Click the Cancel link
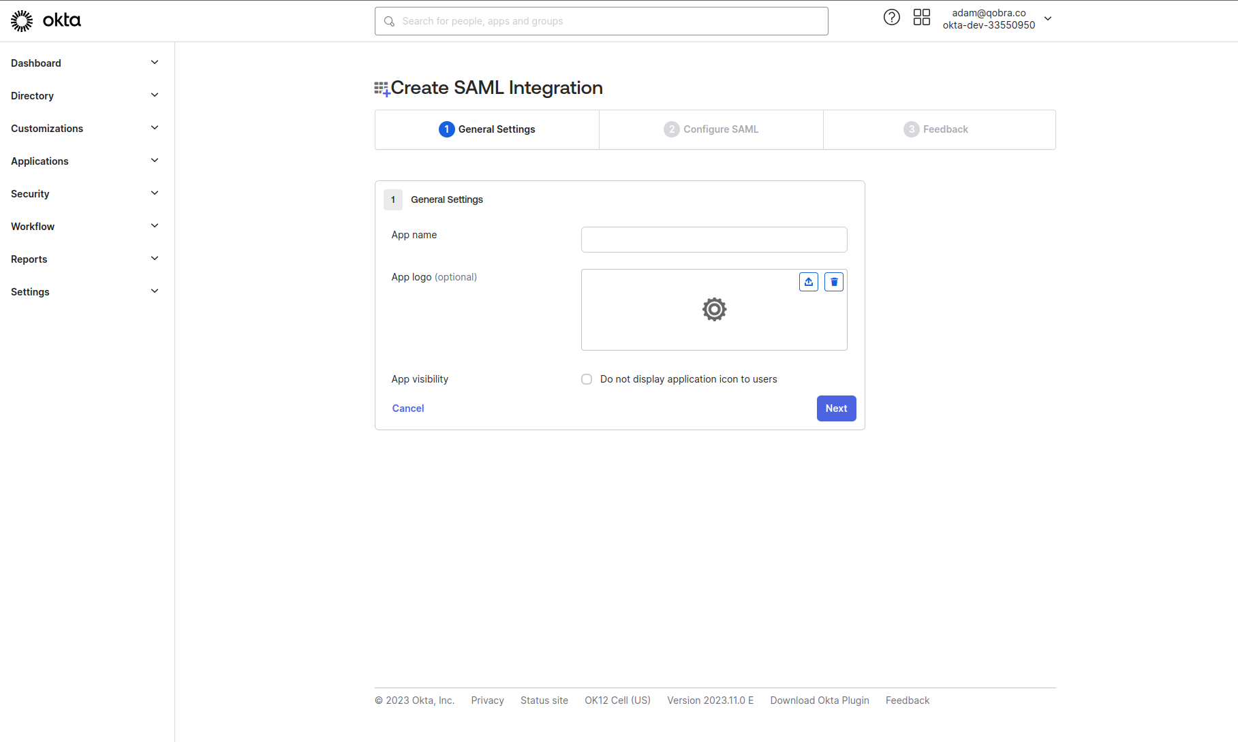The height and width of the screenshot is (742, 1238). coord(408,408)
